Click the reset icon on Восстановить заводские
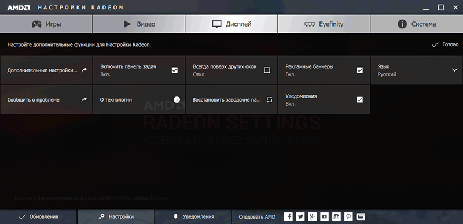This screenshot has width=463, height=224. pyautogui.click(x=269, y=100)
